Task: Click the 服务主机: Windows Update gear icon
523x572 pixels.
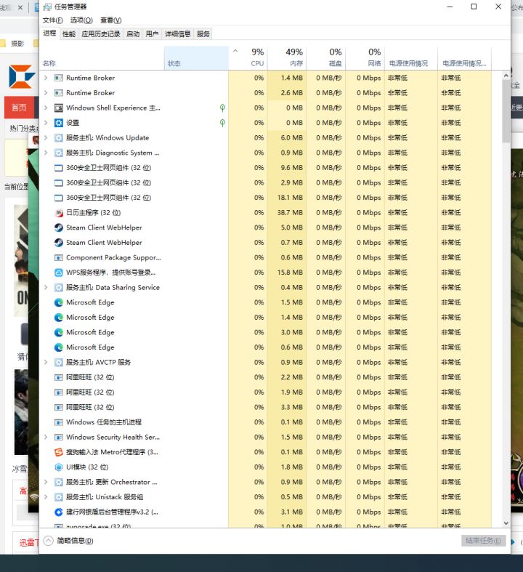Action: point(58,138)
